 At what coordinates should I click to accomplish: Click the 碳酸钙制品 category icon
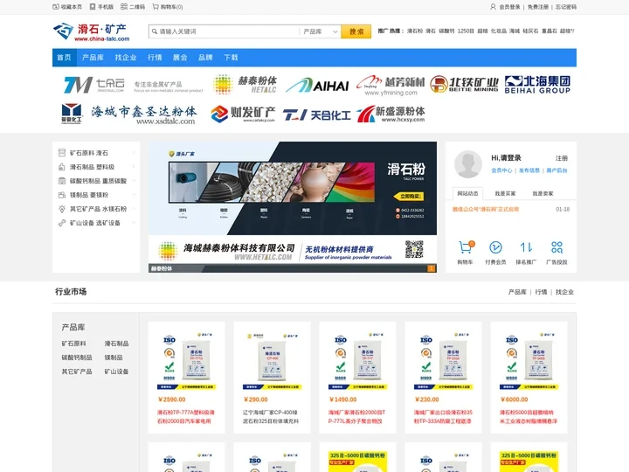62,181
